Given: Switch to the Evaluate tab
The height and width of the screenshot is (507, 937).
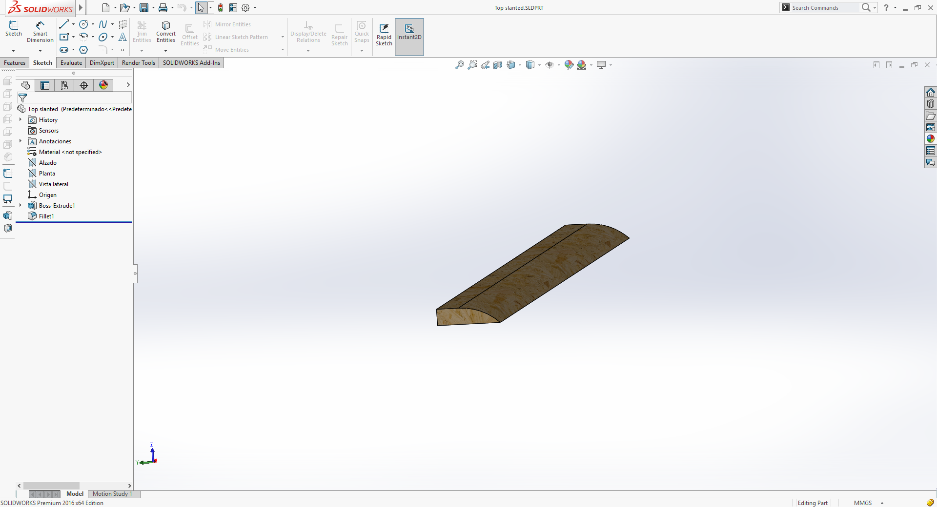Looking at the screenshot, I should pyautogui.click(x=71, y=63).
